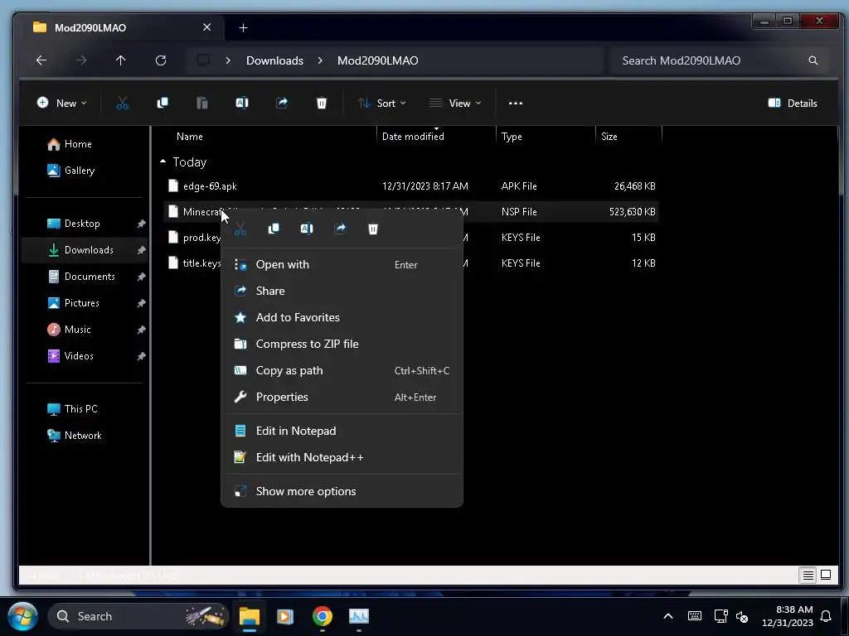Screen dimensions: 849x636
Task: Go back with the left arrow
Action: pyautogui.click(x=41, y=60)
